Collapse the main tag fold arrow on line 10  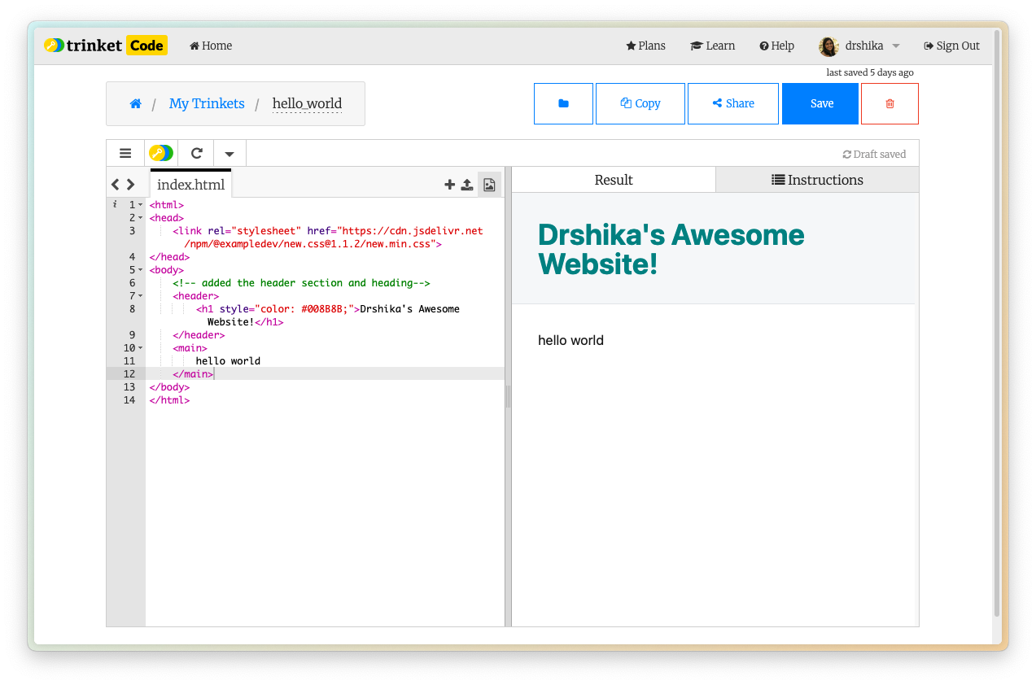141,348
